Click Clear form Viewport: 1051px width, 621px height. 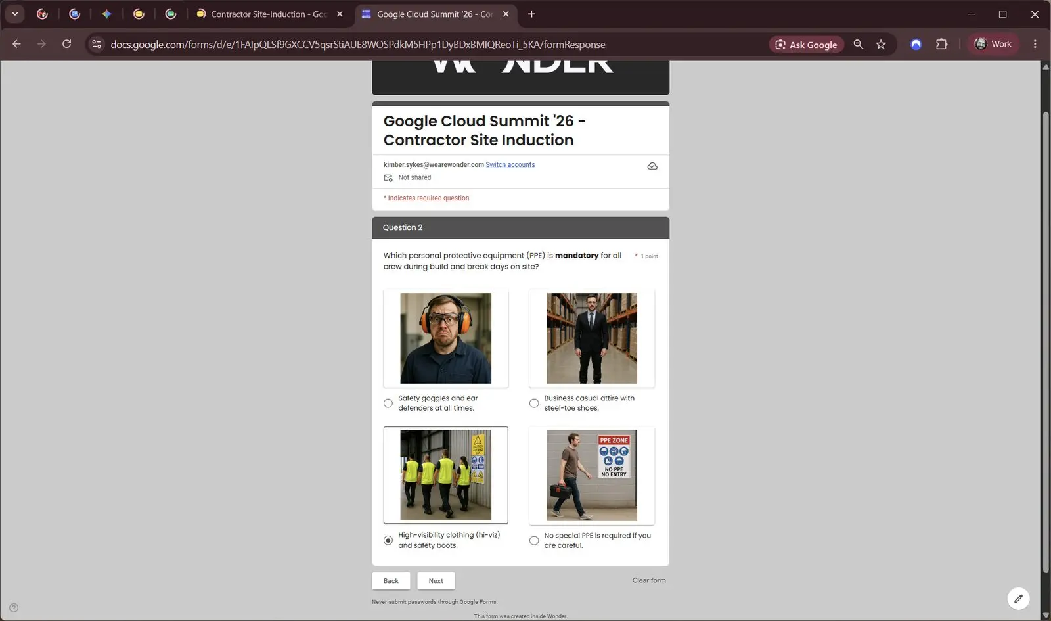649,580
